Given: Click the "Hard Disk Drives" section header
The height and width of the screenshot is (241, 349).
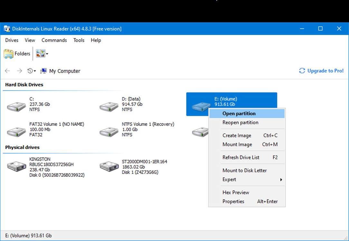Looking at the screenshot, I should pyautogui.click(x=24, y=85).
